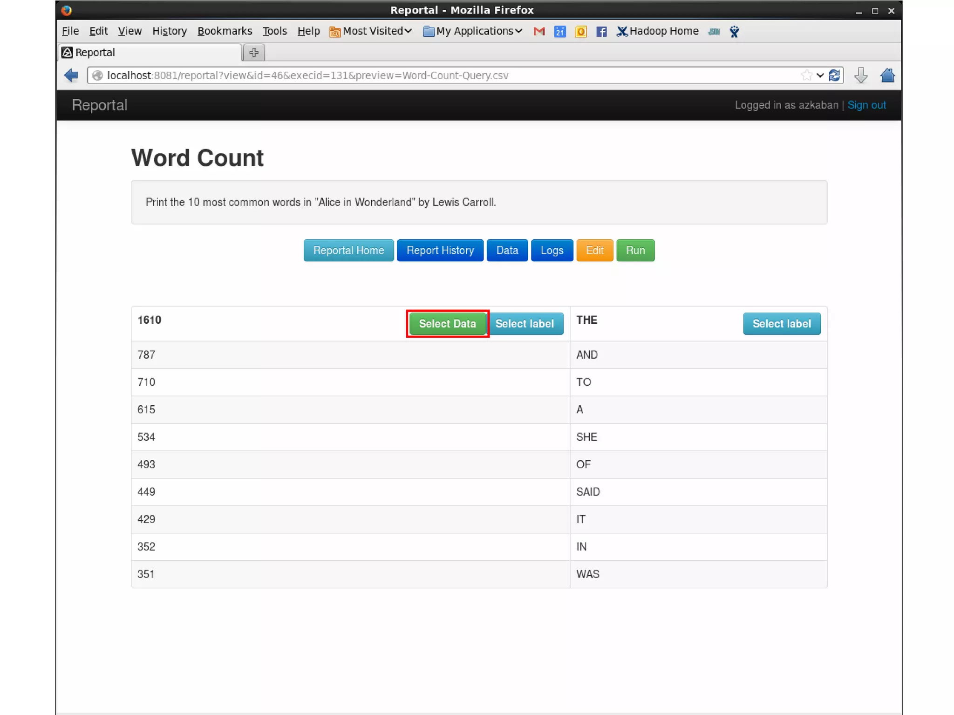The image size is (954, 715).
Task: Click Select Data on the 1610 column
Action: coord(447,324)
